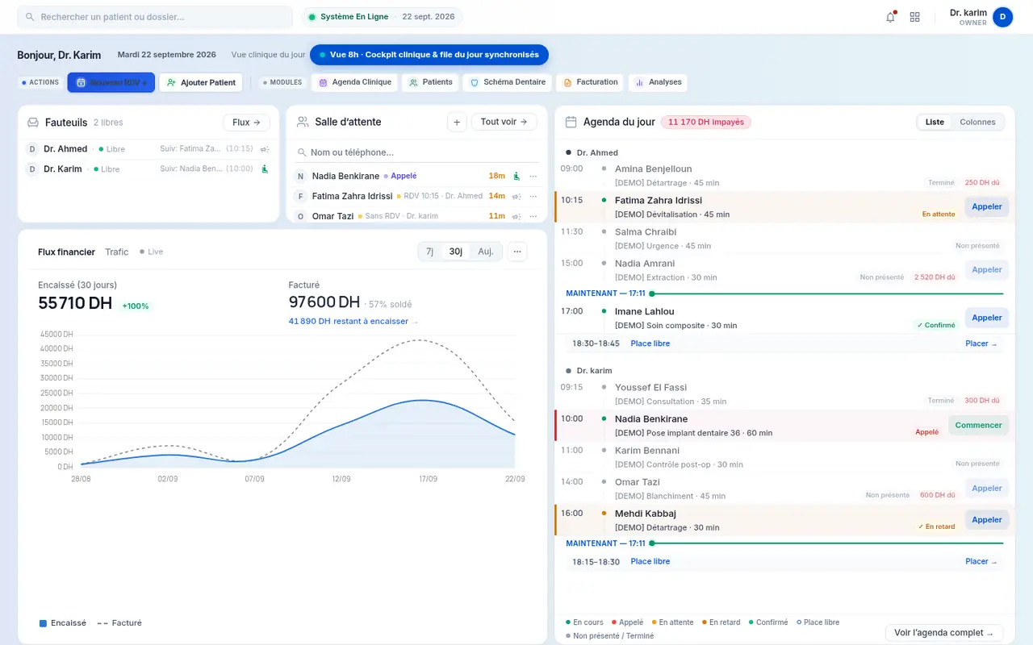Click the Nom ou téléphone search field
Image resolution: width=1033 pixels, height=645 pixels.
pyautogui.click(x=417, y=152)
